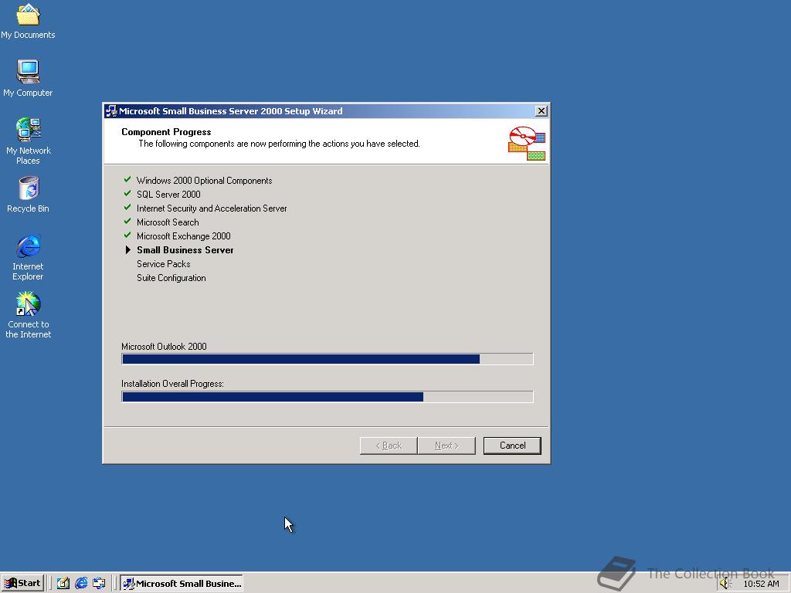The height and width of the screenshot is (593, 791).
Task: Click the volume speaker tray icon
Action: (x=725, y=584)
